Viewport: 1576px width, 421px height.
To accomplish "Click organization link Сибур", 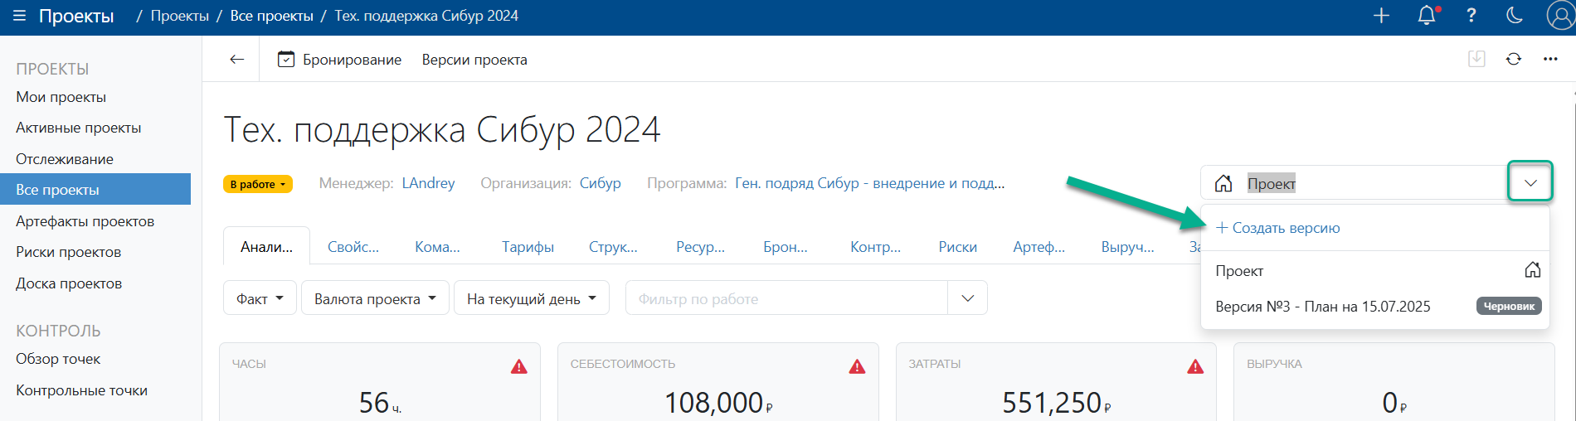I will (x=600, y=183).
